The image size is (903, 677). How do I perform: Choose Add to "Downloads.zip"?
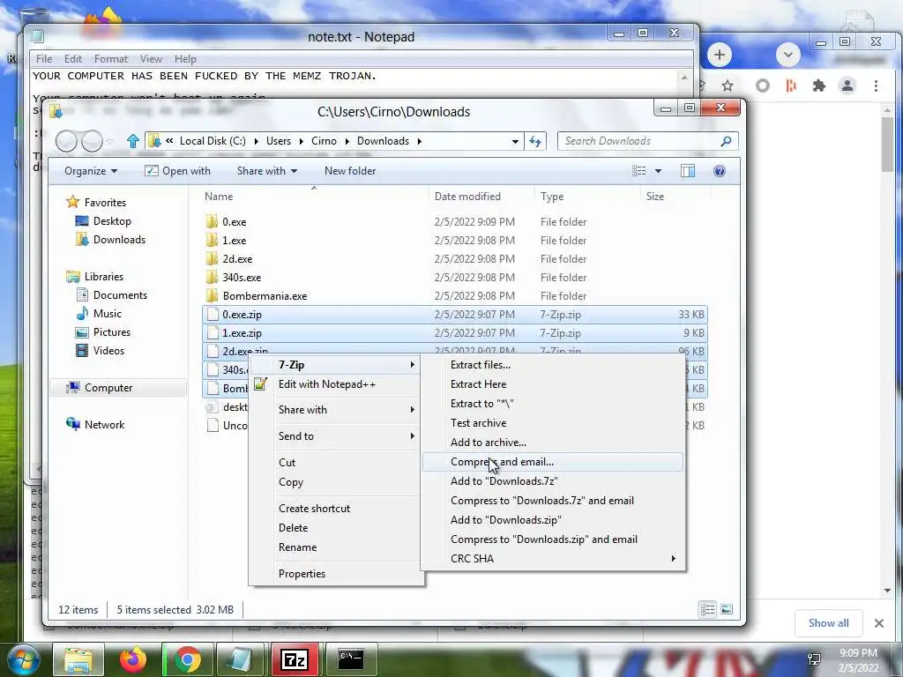click(553, 520)
